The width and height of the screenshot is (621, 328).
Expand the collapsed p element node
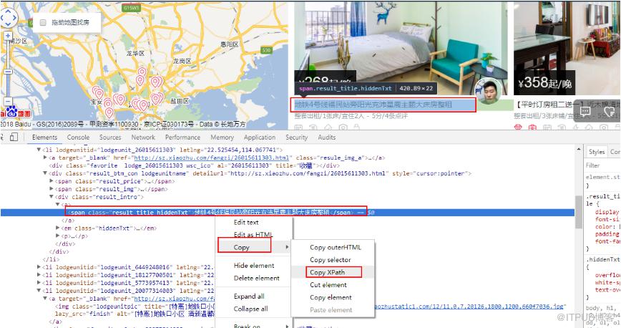pos(58,236)
